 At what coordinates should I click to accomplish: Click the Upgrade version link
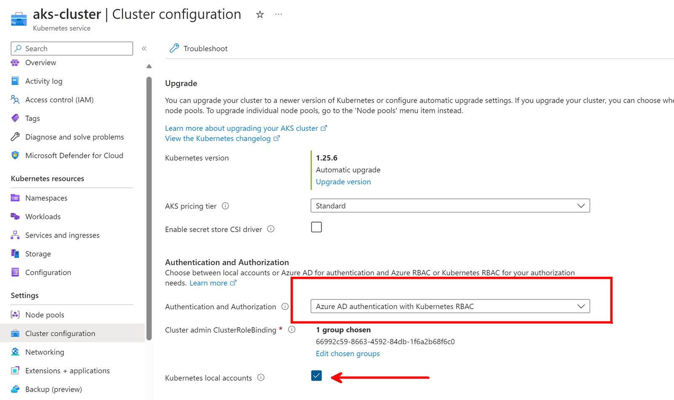coord(343,181)
